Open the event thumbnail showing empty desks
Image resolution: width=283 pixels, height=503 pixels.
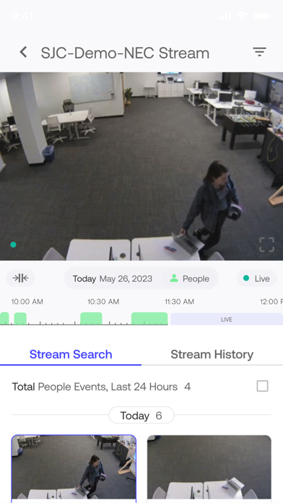pos(209,469)
